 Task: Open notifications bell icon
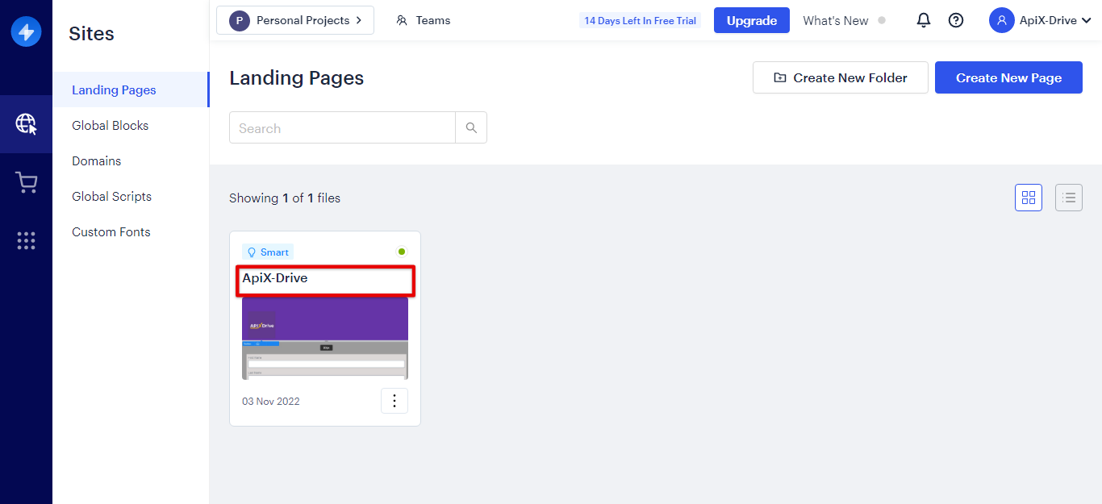(924, 20)
